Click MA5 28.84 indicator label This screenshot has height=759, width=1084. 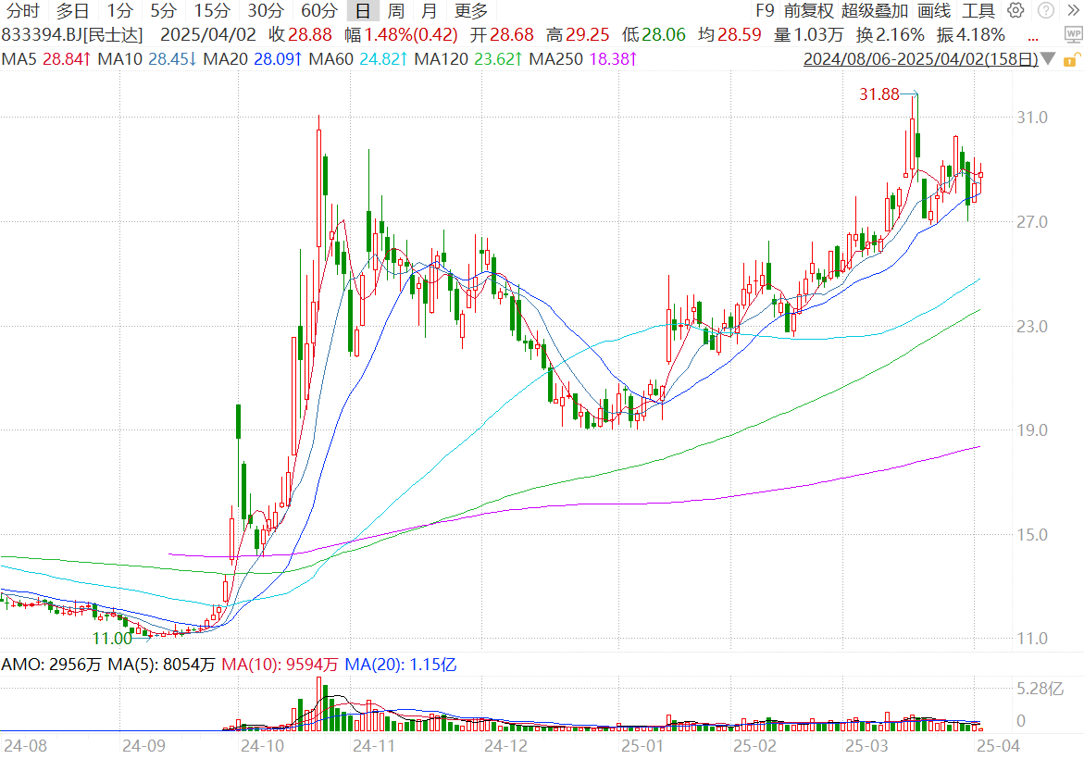46,58
